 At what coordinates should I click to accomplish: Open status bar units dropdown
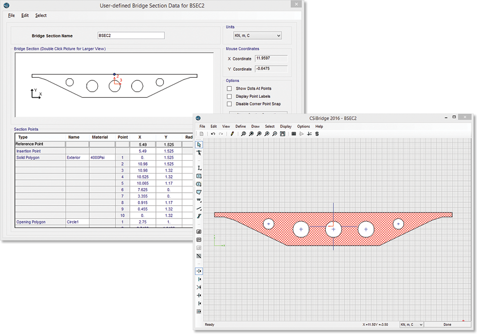point(411,324)
